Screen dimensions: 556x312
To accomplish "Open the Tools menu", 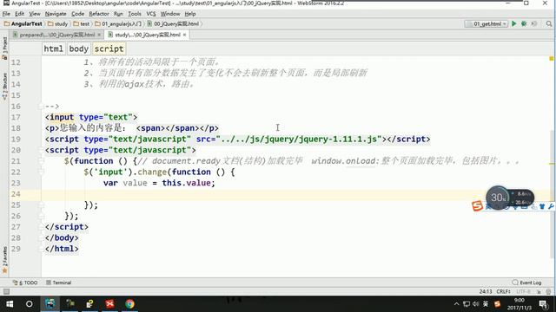I will [x=135, y=14].
